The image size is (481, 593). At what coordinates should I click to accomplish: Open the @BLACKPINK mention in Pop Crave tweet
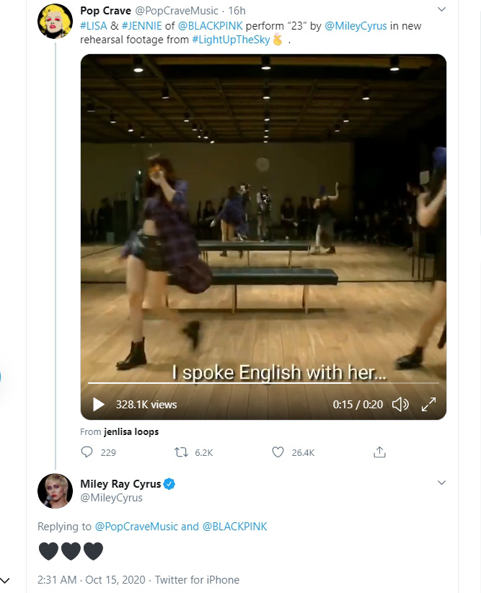pos(210,26)
